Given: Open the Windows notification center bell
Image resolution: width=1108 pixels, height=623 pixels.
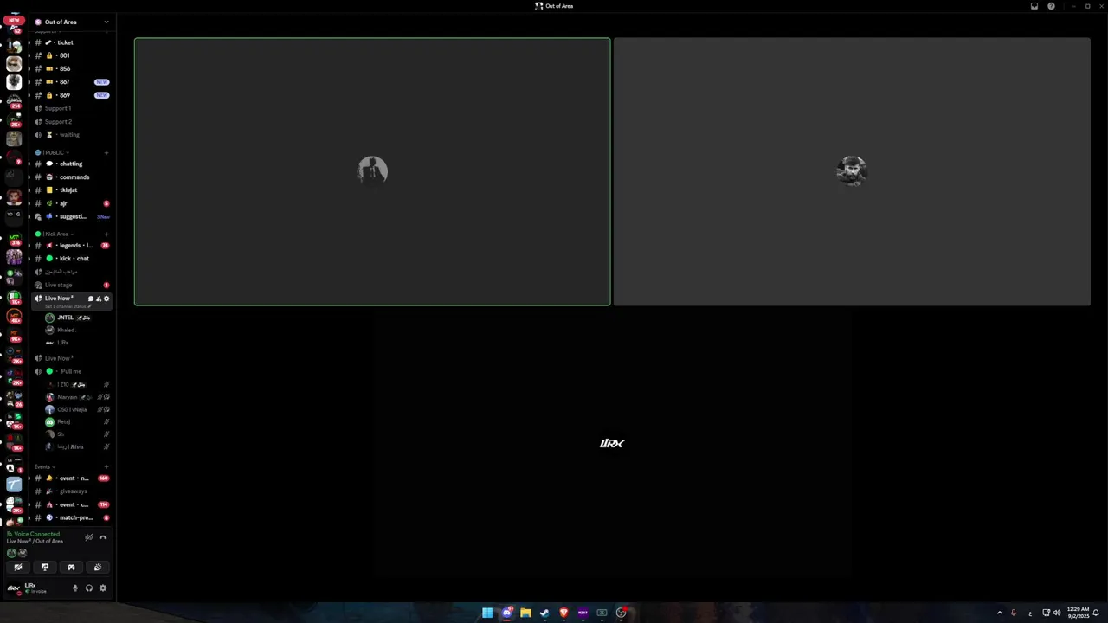Looking at the screenshot, I should pyautogui.click(x=1096, y=613).
